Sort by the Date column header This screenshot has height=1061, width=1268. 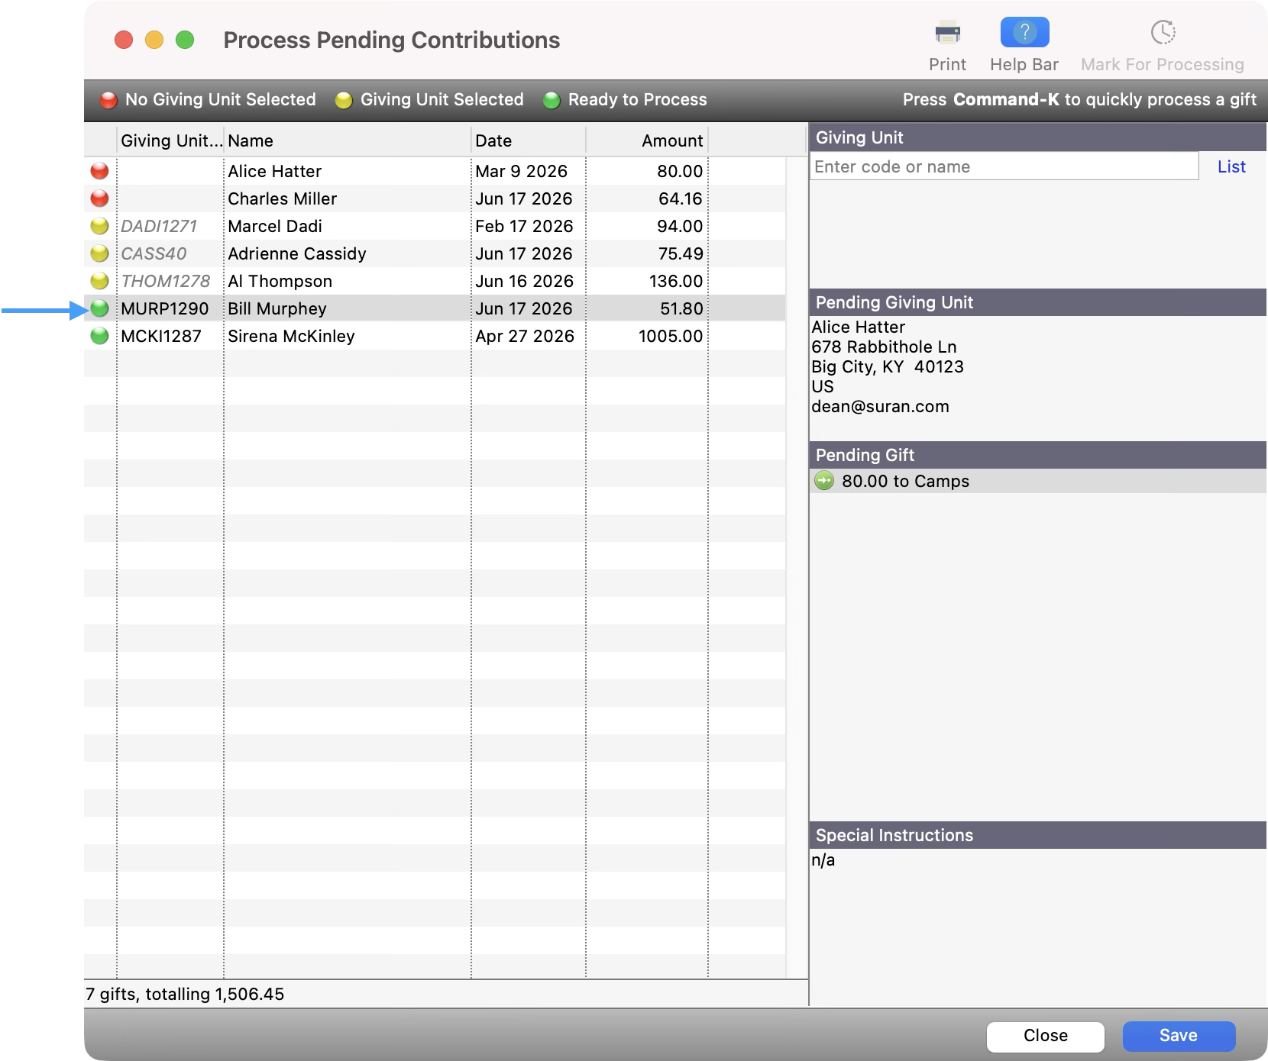click(529, 140)
